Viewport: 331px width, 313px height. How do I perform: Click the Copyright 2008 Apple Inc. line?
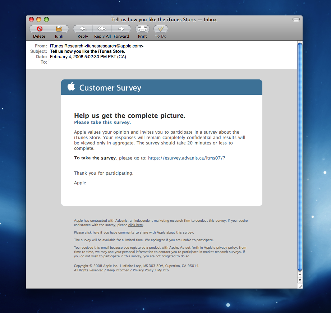(137, 266)
